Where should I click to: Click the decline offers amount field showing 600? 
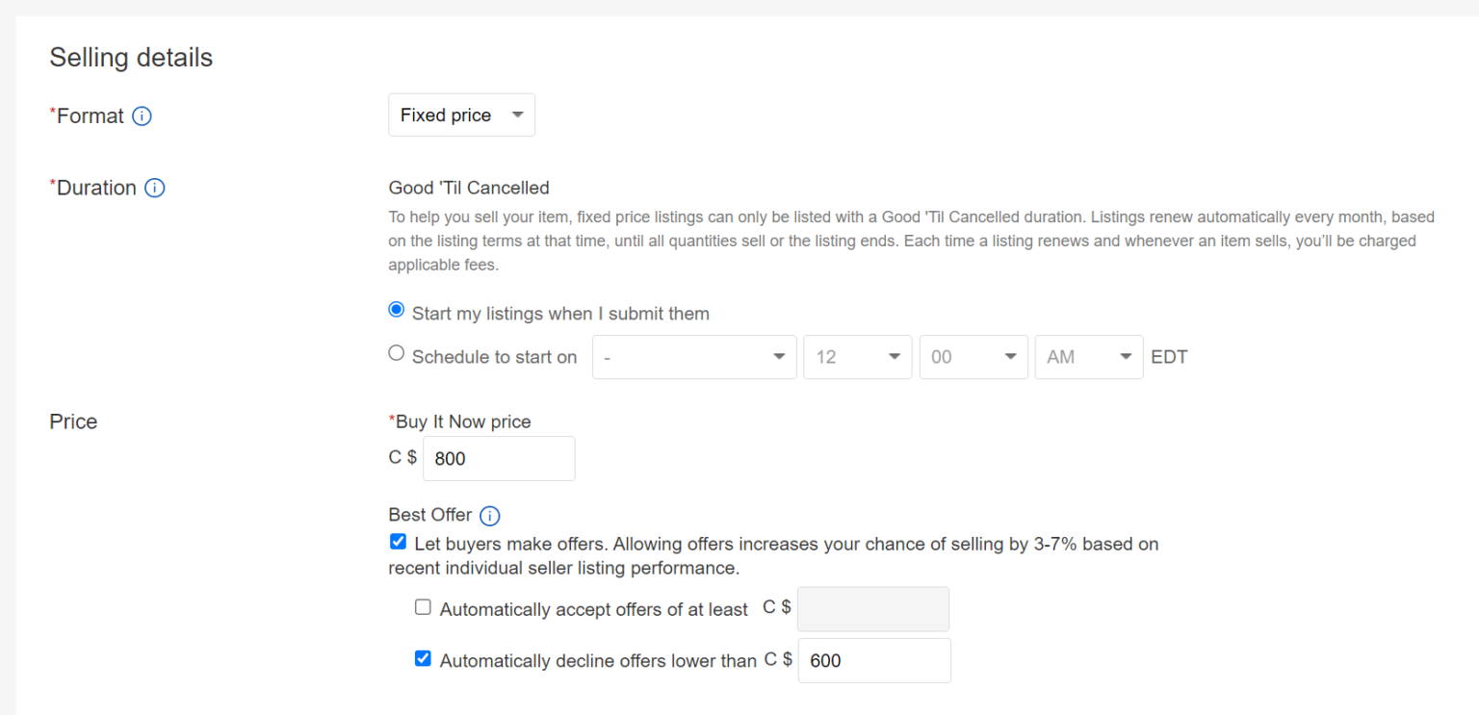[873, 660]
